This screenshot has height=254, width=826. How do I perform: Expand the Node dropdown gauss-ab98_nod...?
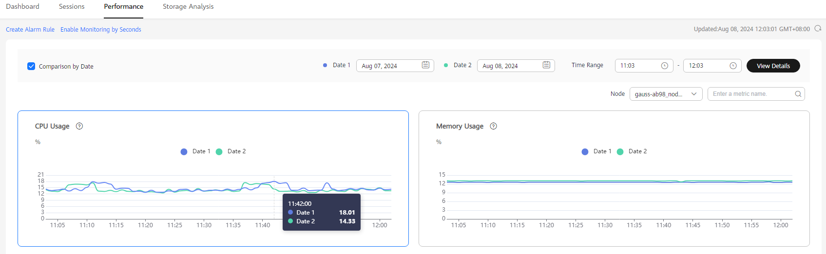click(x=666, y=94)
